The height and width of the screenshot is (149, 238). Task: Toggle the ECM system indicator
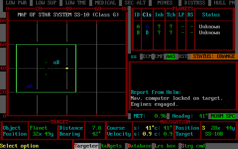tap(147, 57)
